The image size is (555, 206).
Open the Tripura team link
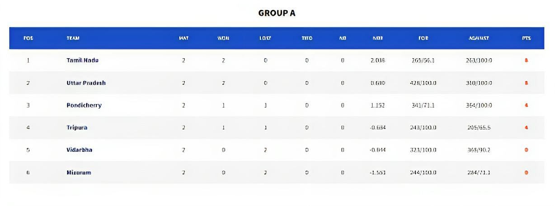[x=77, y=128]
